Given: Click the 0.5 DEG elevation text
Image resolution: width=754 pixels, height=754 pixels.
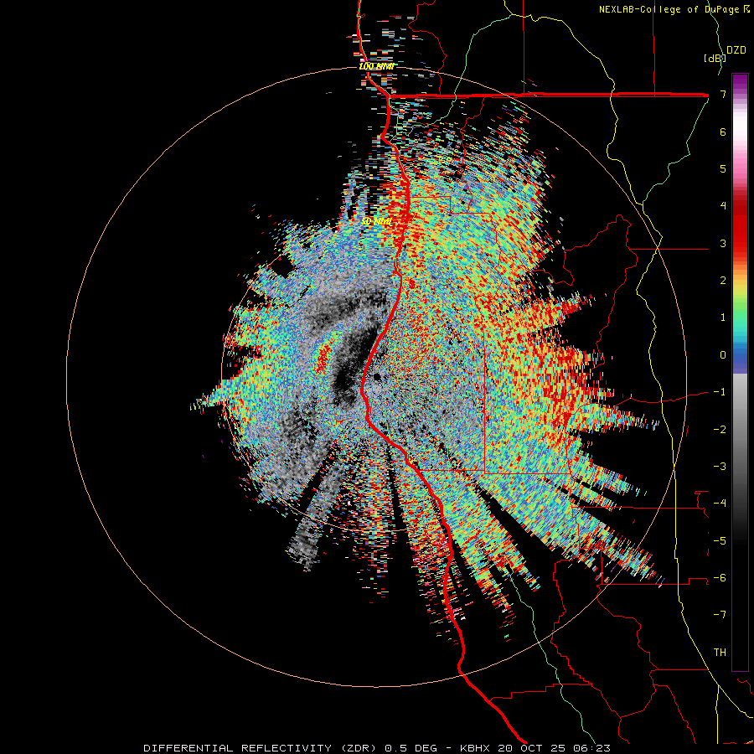Looking at the screenshot, I should [411, 748].
